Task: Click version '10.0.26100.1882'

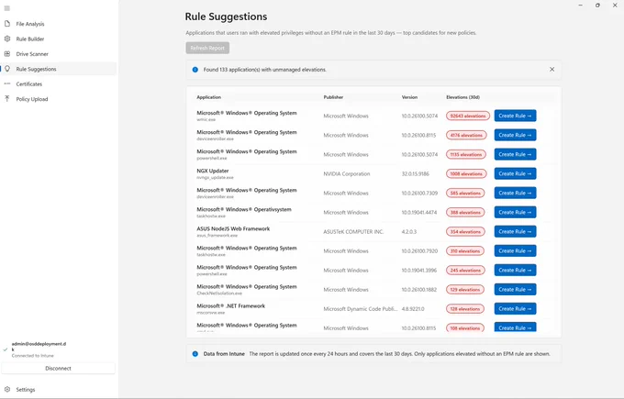Action: tap(419, 290)
